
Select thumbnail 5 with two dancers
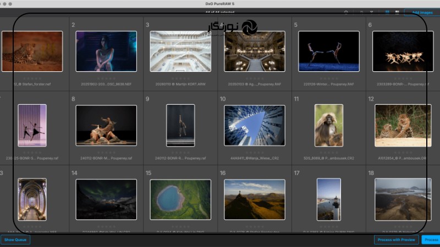click(329, 51)
